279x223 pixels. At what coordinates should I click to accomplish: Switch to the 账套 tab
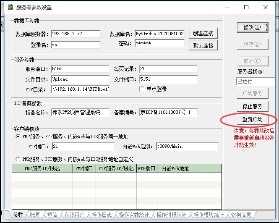click(34, 215)
